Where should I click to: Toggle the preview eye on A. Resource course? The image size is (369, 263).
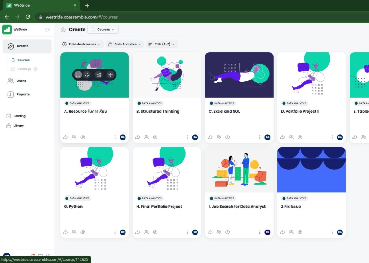[x=83, y=137]
